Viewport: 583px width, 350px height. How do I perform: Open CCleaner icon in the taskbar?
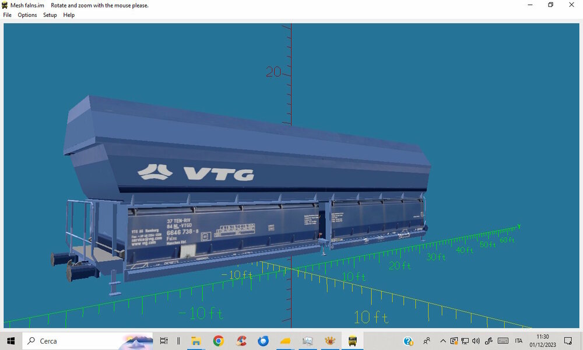(241, 341)
